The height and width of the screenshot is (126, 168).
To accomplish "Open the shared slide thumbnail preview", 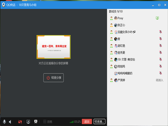I will pos(53,46).
